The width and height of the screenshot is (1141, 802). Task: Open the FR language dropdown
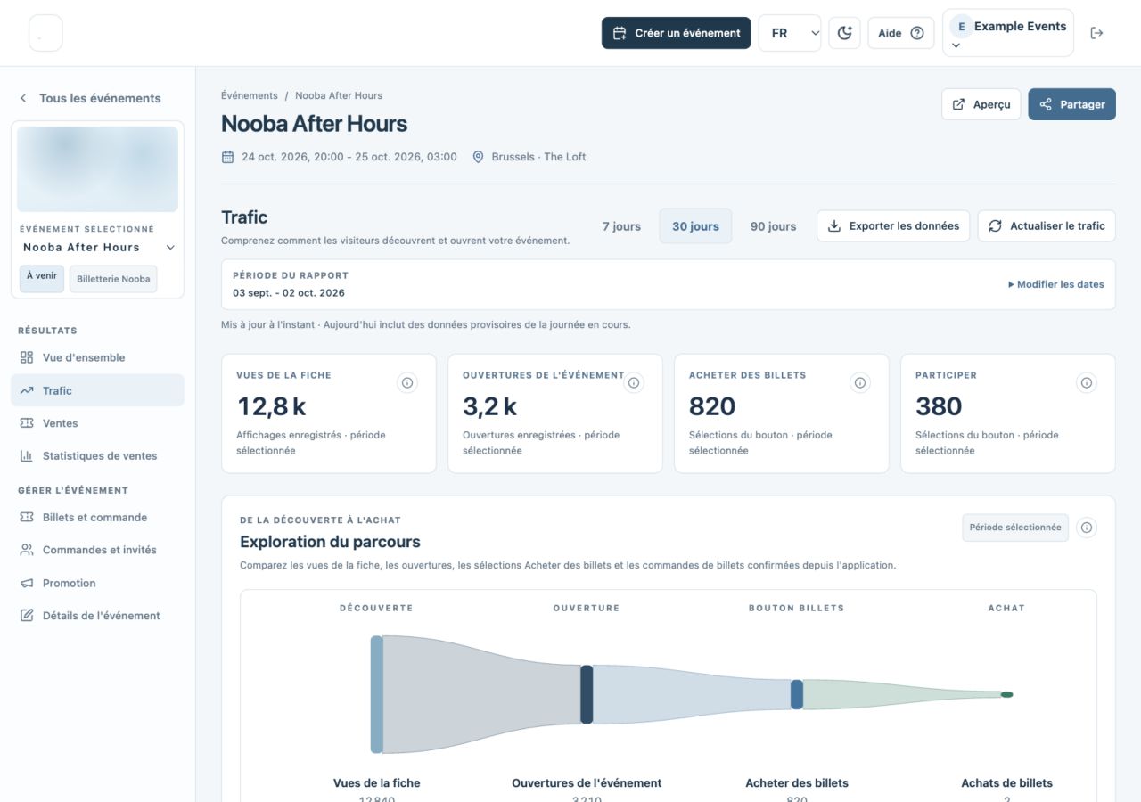[790, 33]
